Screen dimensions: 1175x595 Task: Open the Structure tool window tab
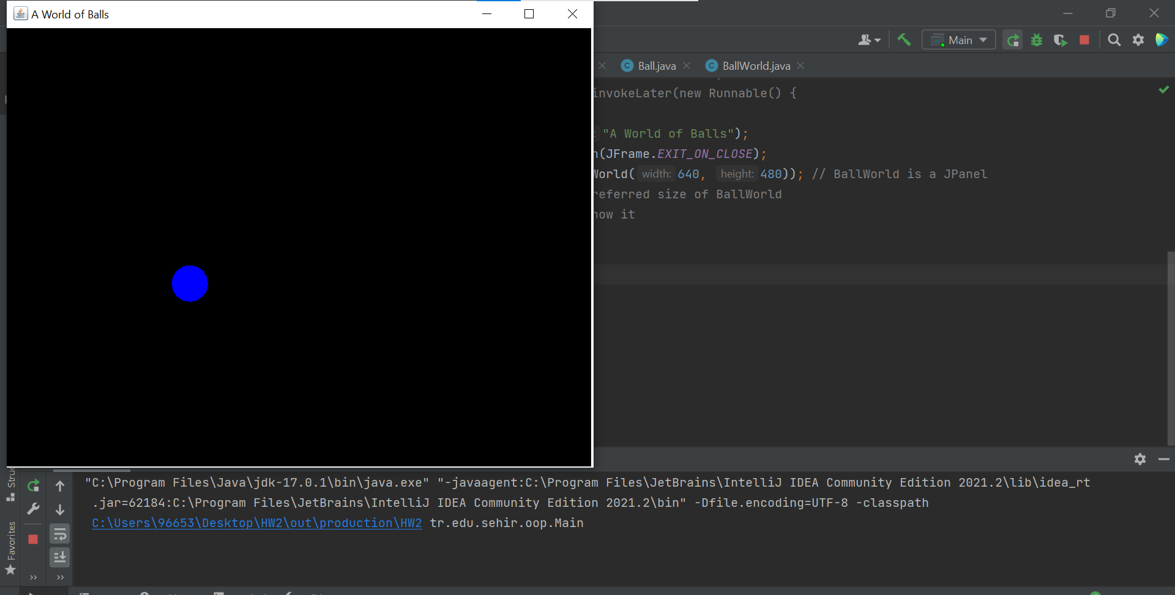tap(11, 485)
